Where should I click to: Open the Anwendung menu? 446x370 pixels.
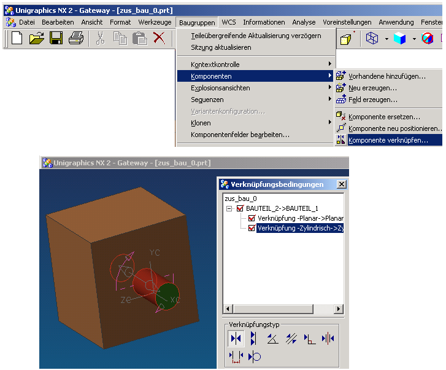click(x=396, y=22)
